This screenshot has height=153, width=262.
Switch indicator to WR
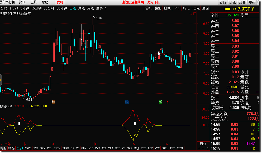pos(124,148)
